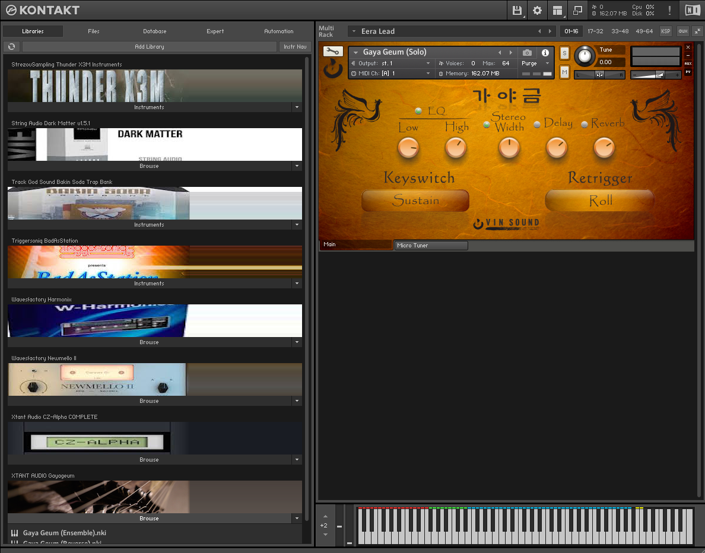
Task: Toggle the Reverb enable light
Action: tap(585, 125)
